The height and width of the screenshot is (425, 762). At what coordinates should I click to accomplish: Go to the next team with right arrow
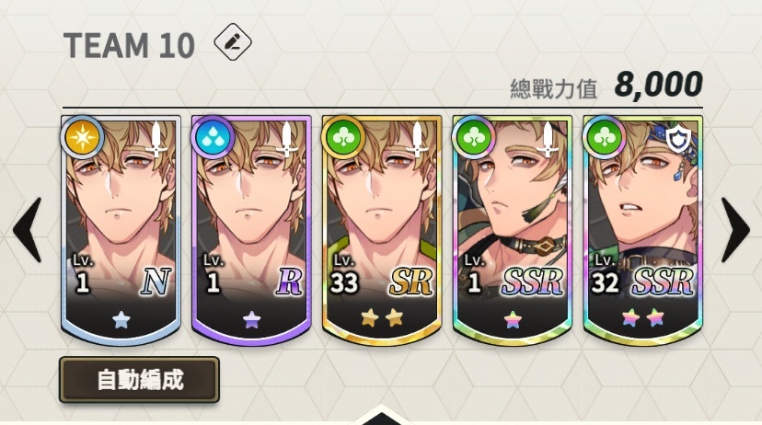tap(734, 230)
